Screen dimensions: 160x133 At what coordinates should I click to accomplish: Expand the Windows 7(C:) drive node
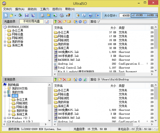(x=5, y=118)
